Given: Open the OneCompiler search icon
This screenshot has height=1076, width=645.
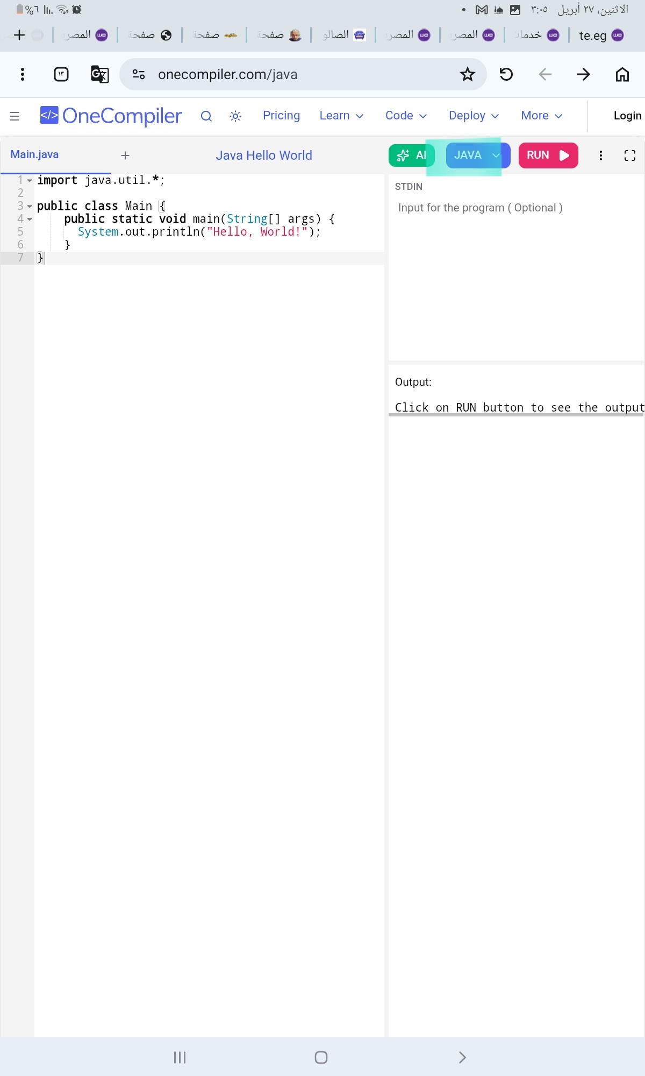Looking at the screenshot, I should click(x=206, y=116).
